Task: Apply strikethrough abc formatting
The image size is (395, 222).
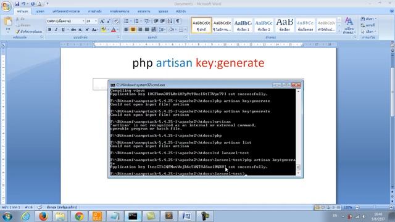Action: click(x=73, y=30)
